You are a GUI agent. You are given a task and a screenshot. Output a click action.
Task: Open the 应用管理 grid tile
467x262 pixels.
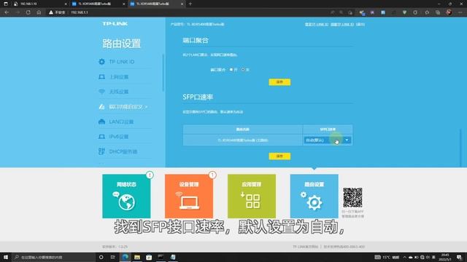tap(252, 196)
